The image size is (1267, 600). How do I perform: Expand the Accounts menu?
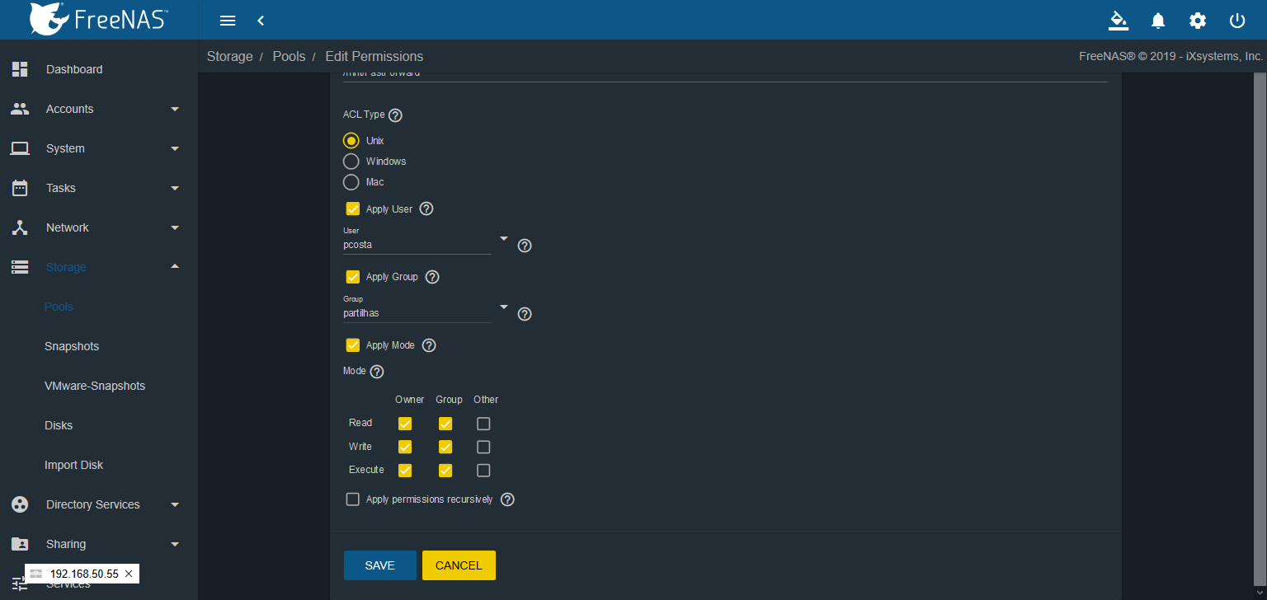click(x=99, y=109)
